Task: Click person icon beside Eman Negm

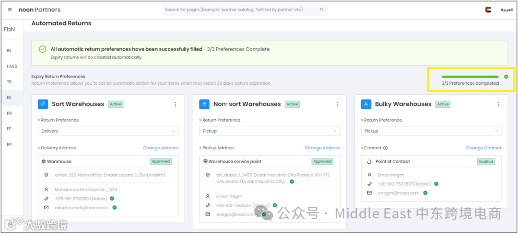Action: [208, 196]
